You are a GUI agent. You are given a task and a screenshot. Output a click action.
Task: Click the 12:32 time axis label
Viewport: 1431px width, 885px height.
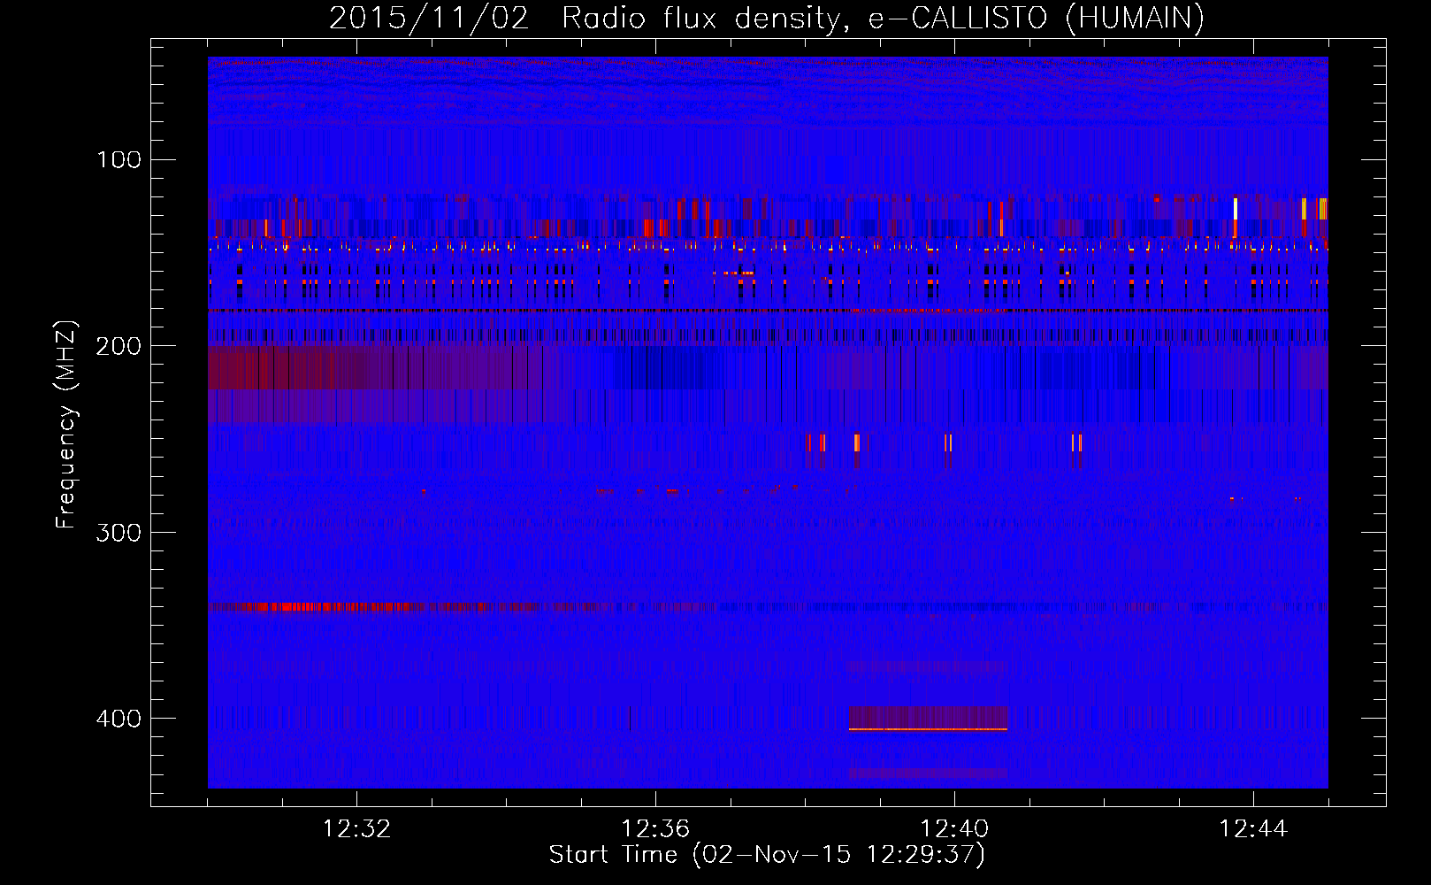tap(356, 829)
